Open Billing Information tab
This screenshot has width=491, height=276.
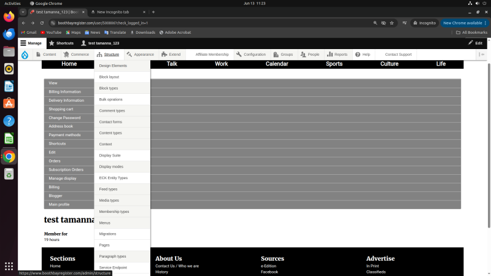pyautogui.click(x=65, y=91)
